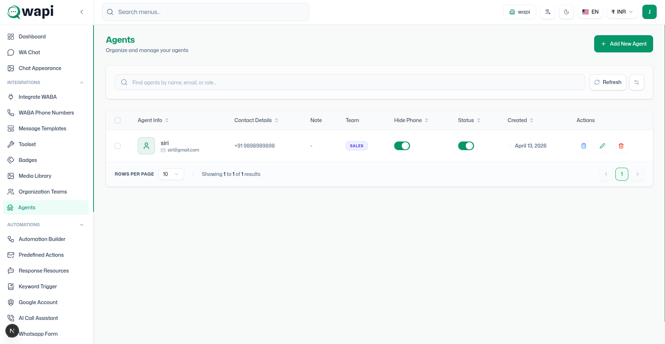Open rows per page dropdown
665x344 pixels.
pos(171,174)
